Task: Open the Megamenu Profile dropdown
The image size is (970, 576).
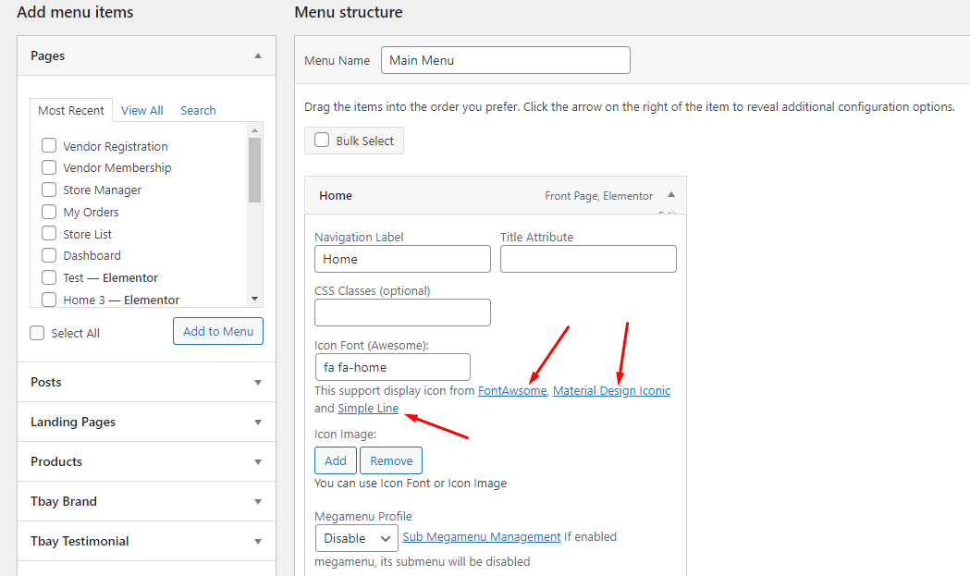Action: pos(357,538)
